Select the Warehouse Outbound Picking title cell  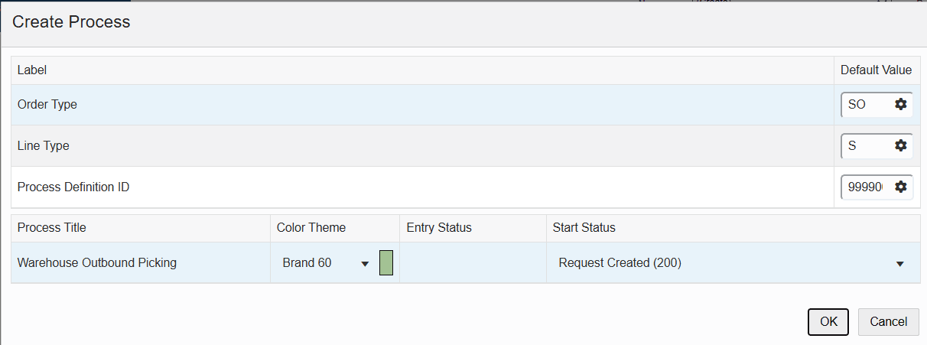point(141,263)
